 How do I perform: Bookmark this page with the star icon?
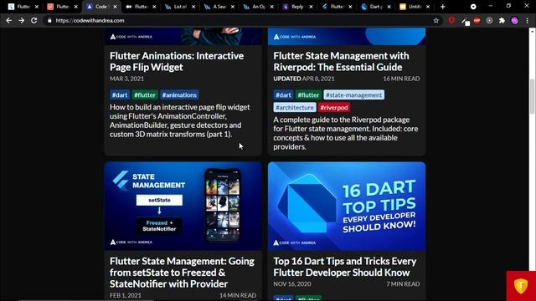[x=435, y=20]
